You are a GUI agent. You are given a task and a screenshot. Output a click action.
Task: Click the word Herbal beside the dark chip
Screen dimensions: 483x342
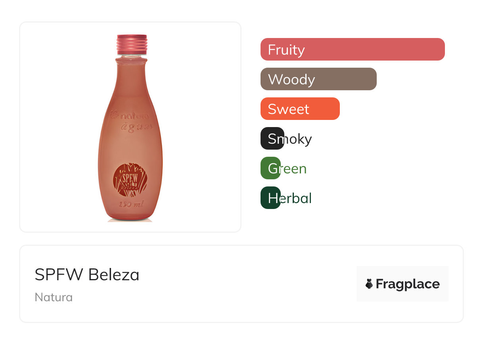click(296, 198)
